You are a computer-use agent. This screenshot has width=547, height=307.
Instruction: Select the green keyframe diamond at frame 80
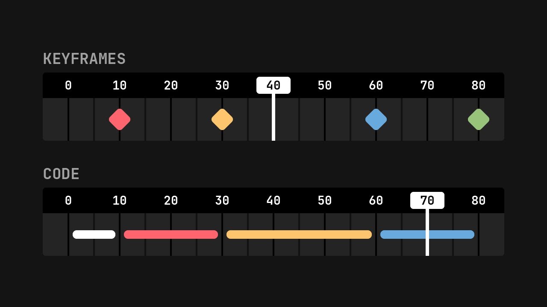pyautogui.click(x=479, y=119)
